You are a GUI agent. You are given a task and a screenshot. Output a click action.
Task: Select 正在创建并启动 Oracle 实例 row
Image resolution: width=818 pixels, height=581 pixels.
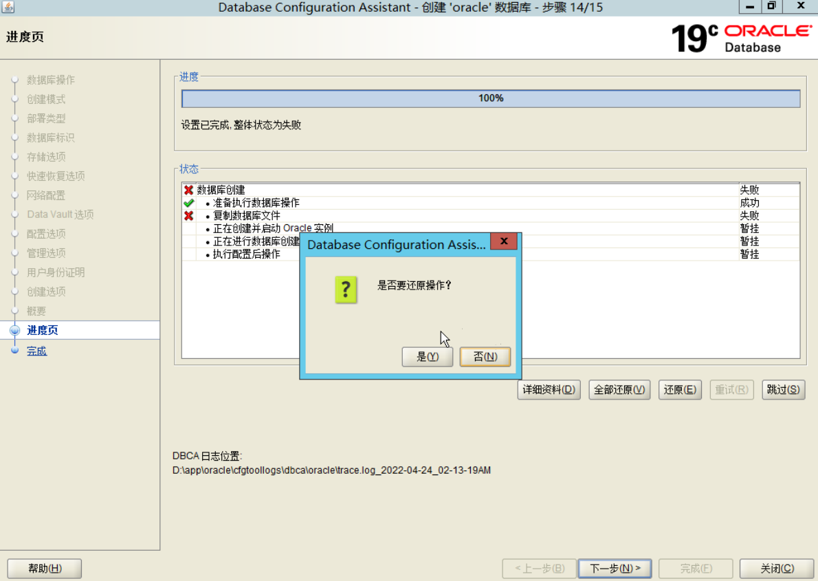pyautogui.click(x=490, y=228)
